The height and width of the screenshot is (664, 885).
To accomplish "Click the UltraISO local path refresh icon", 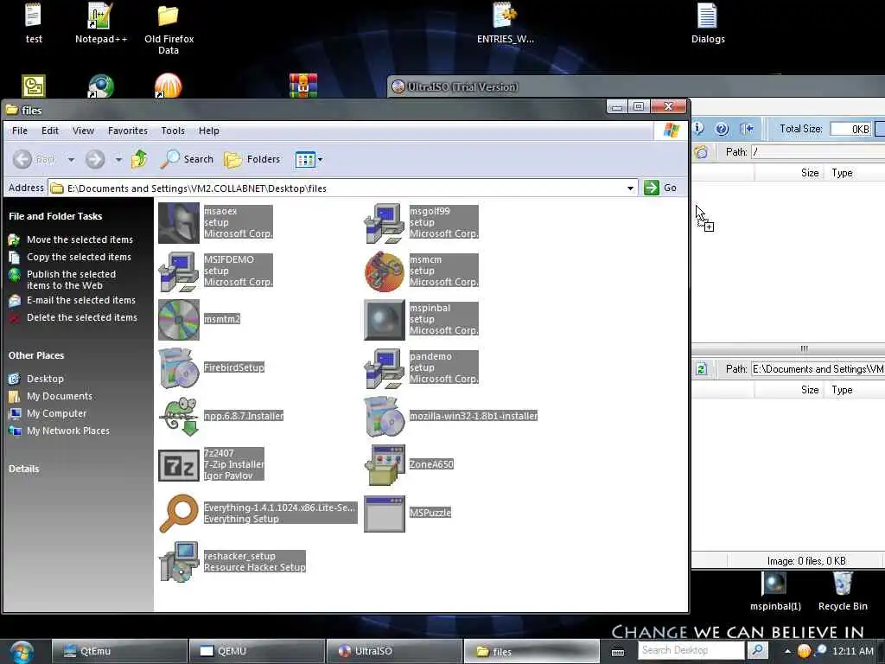I will pyautogui.click(x=701, y=369).
